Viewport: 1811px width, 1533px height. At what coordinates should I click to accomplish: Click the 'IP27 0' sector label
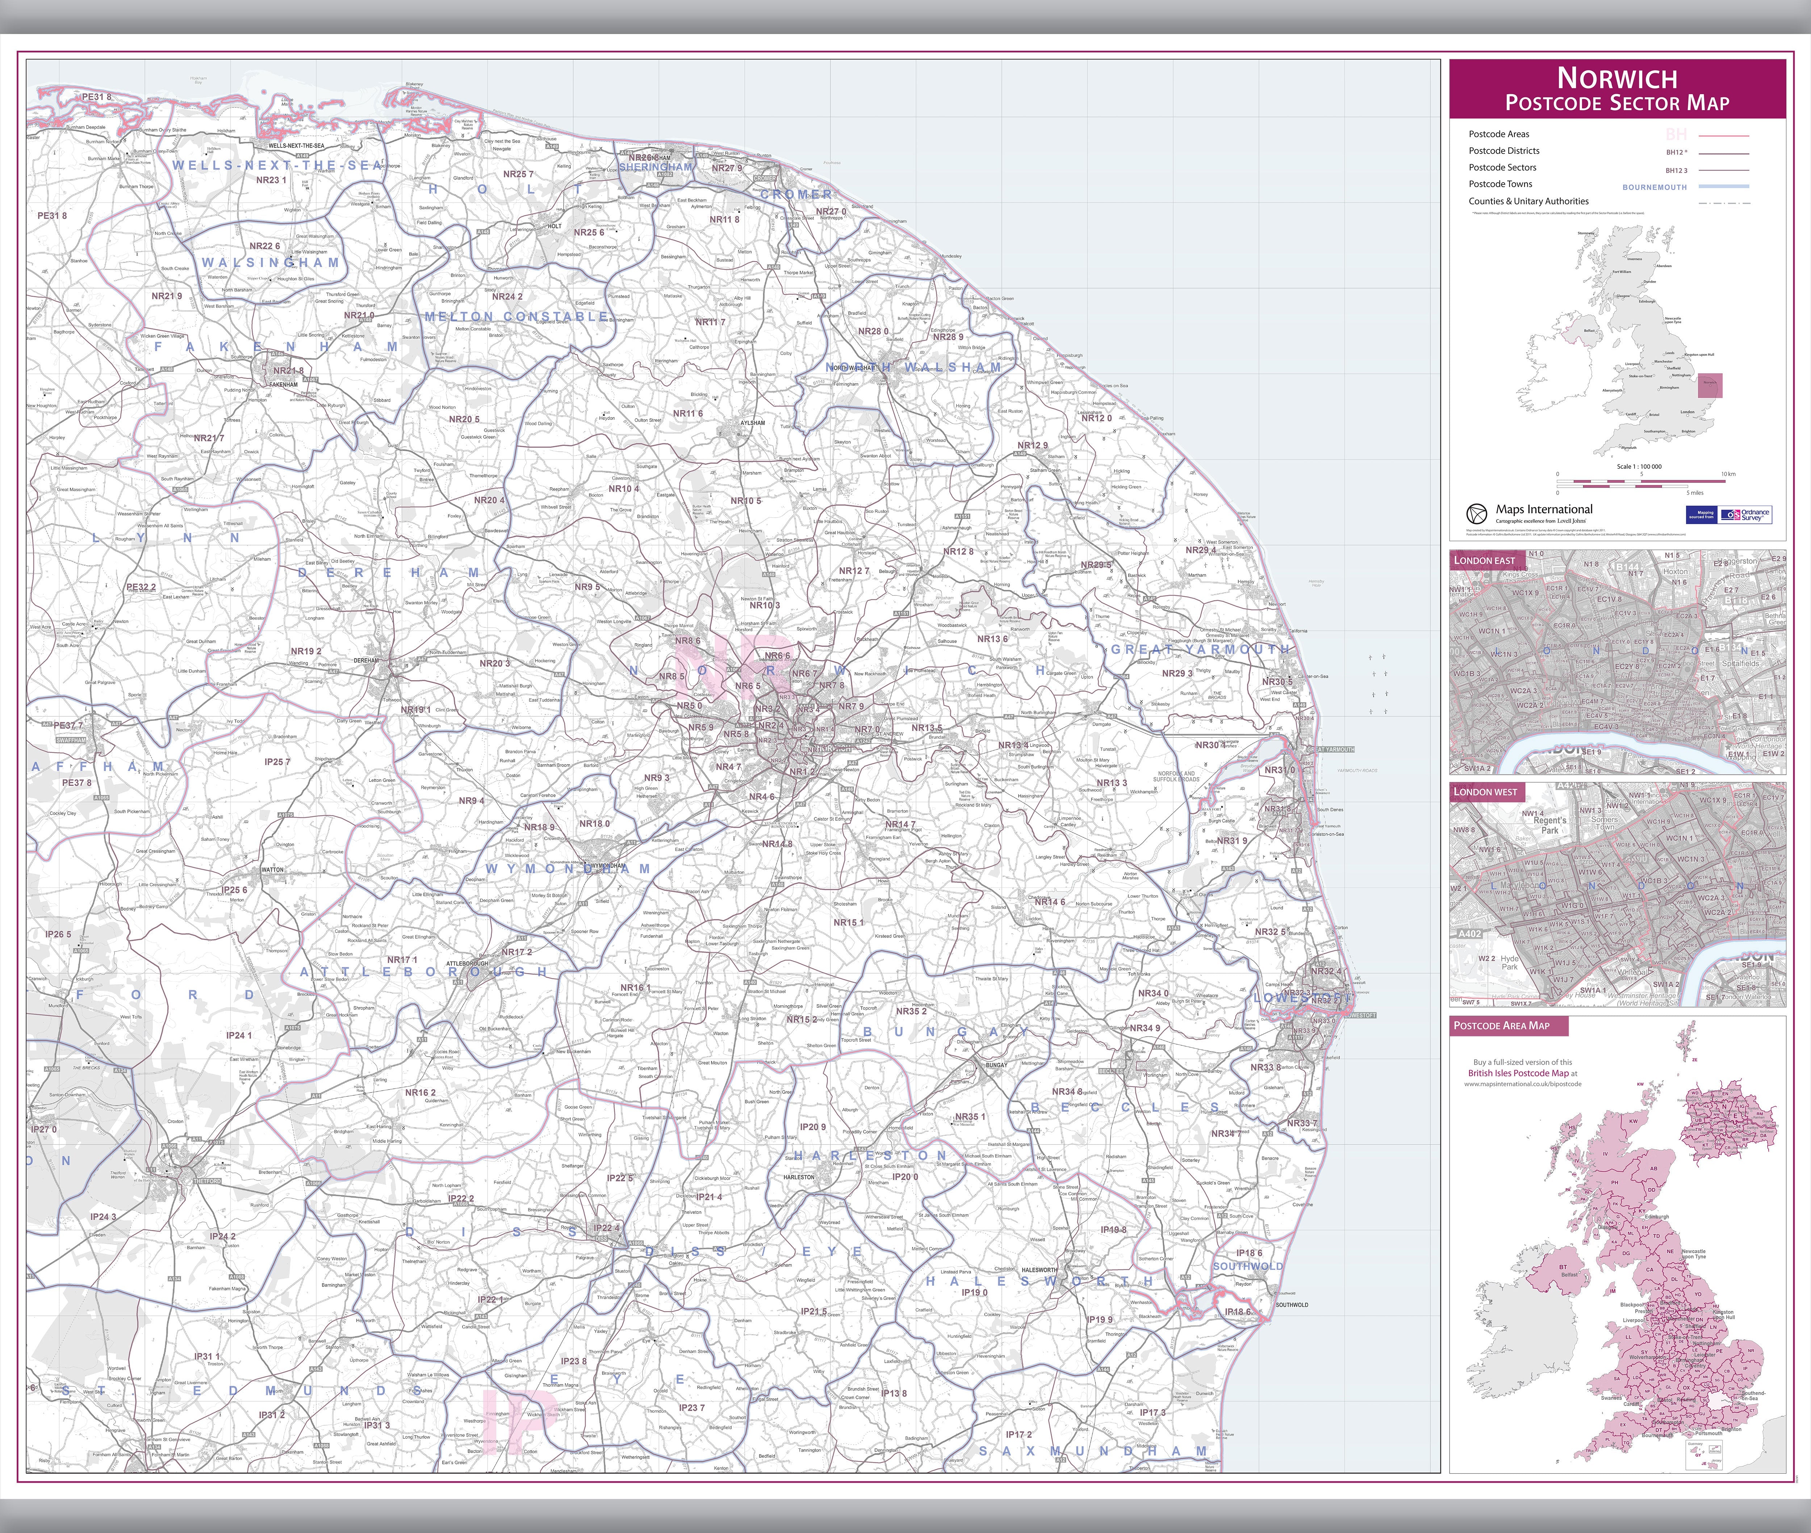click(x=43, y=1130)
